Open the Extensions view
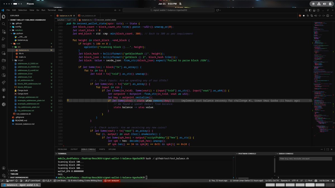 point(3,46)
